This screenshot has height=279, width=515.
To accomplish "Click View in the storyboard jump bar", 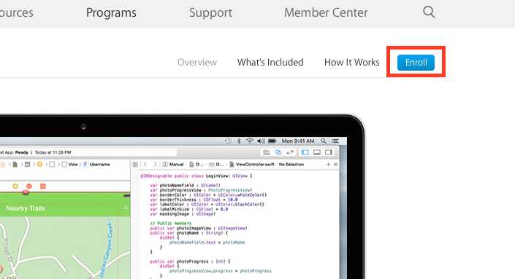I will tap(70, 165).
